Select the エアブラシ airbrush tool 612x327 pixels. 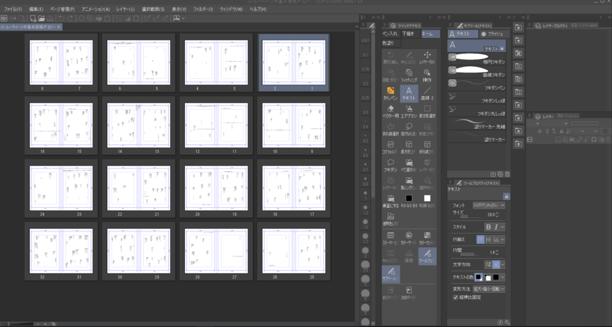click(x=409, y=111)
